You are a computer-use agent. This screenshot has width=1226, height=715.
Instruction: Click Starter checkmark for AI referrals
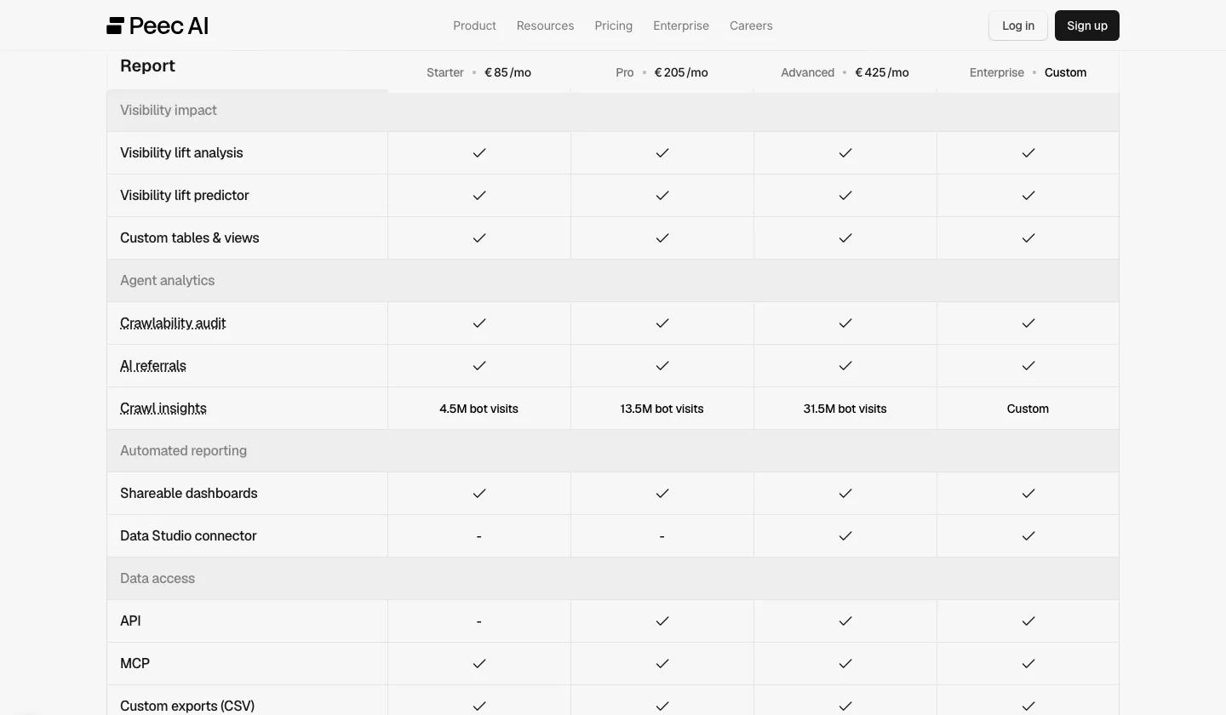point(479,366)
